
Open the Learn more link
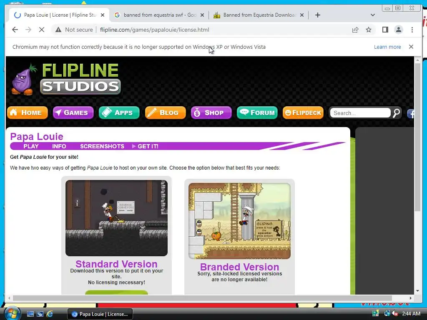tap(387, 47)
